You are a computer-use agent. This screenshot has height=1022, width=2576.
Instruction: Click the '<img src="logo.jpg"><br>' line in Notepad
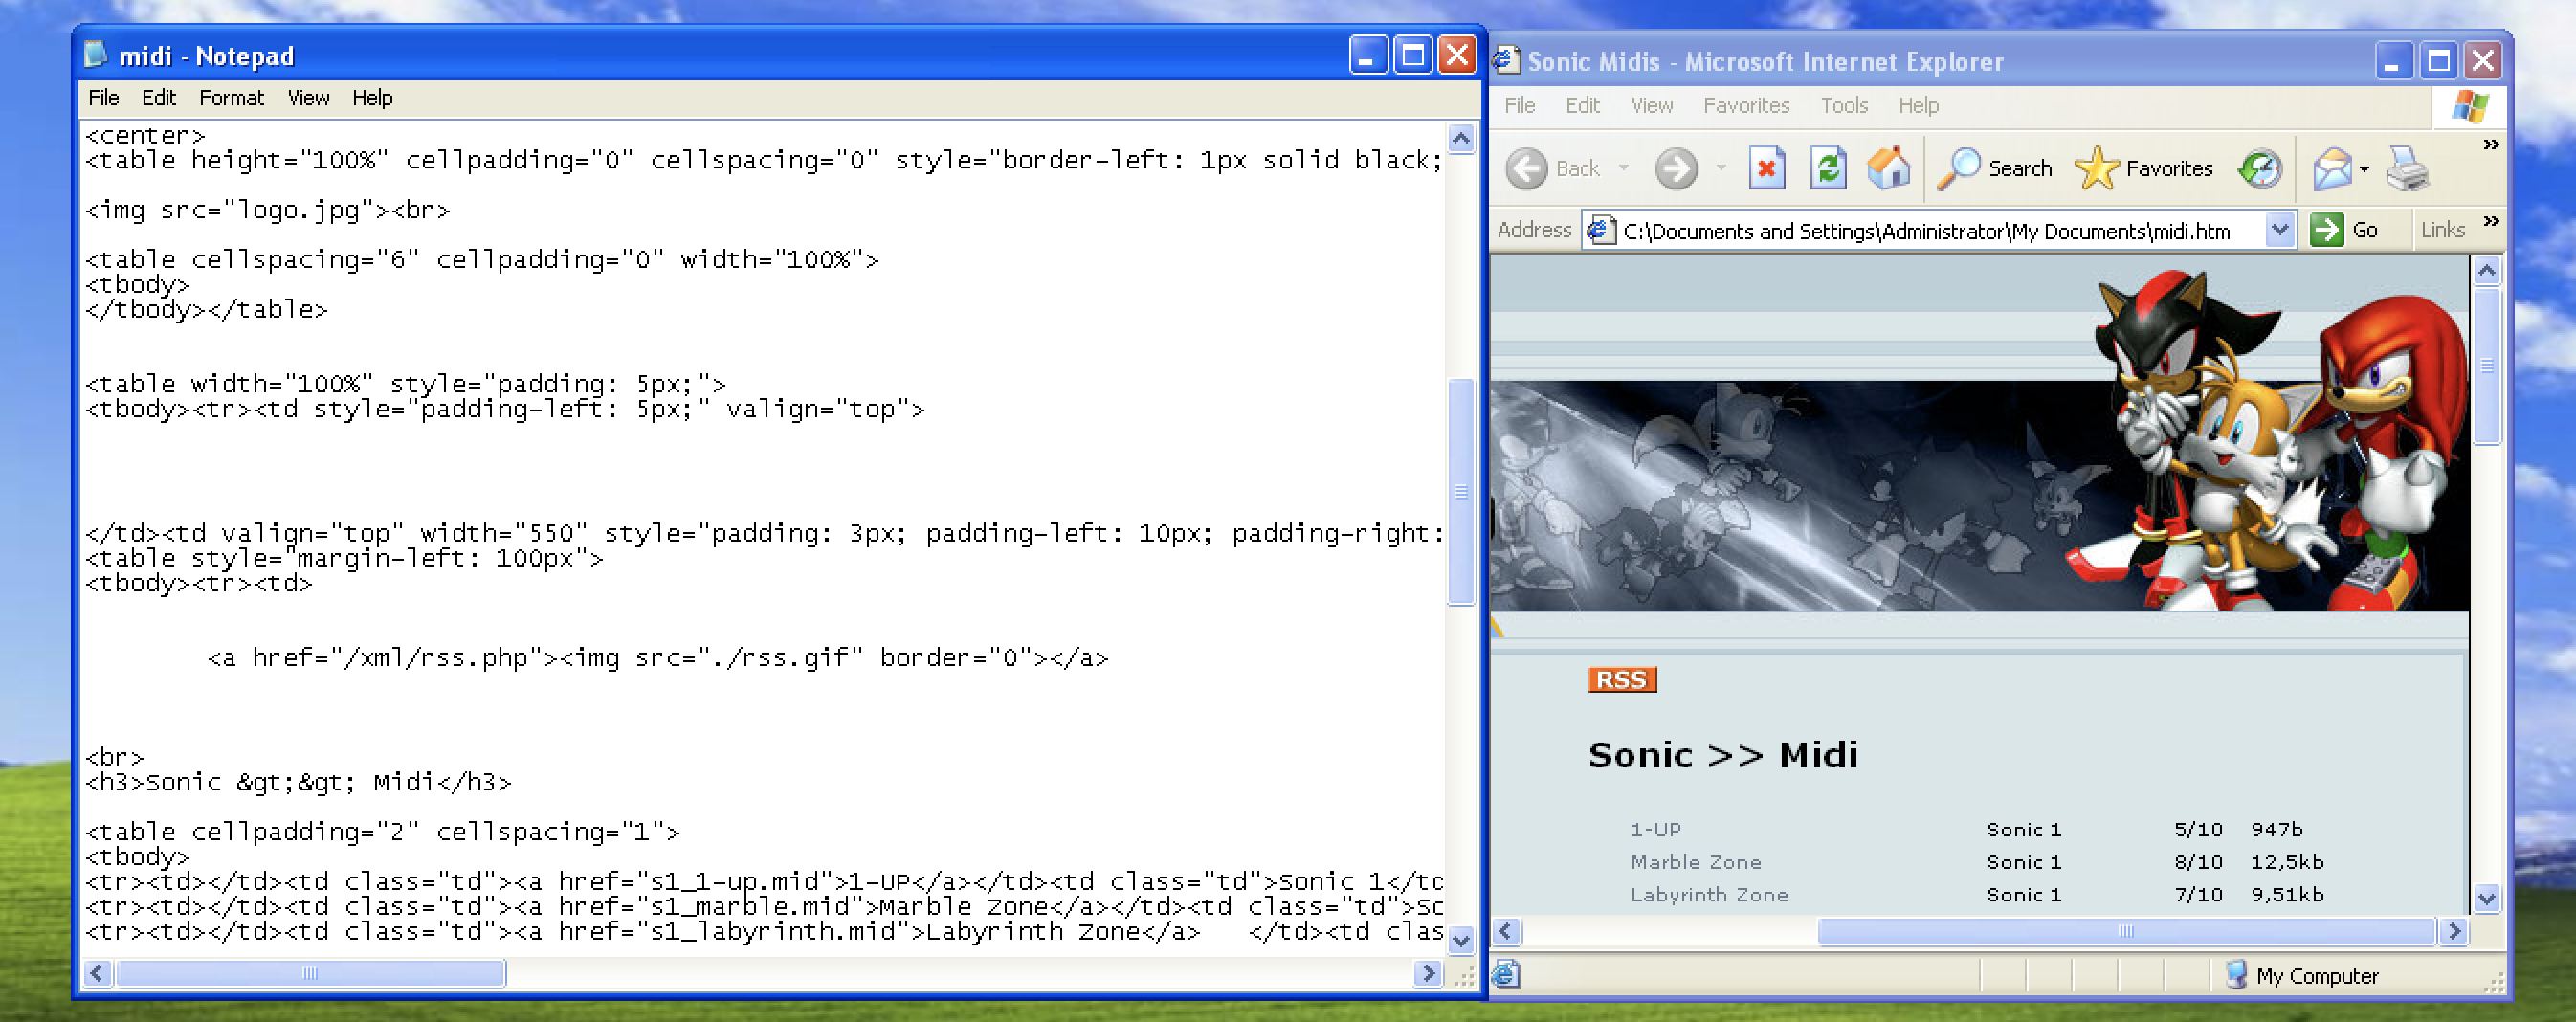coord(268,210)
